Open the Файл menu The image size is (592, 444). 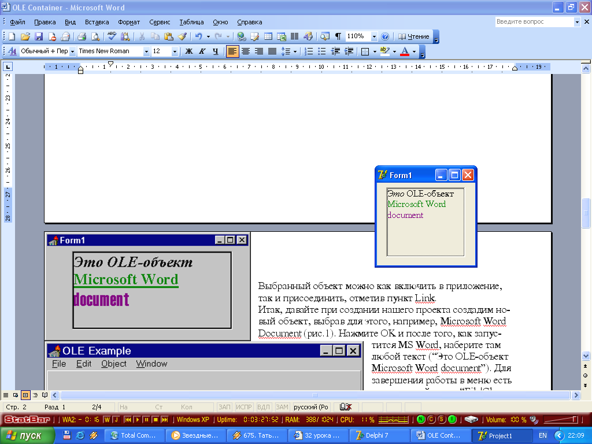[x=17, y=23]
